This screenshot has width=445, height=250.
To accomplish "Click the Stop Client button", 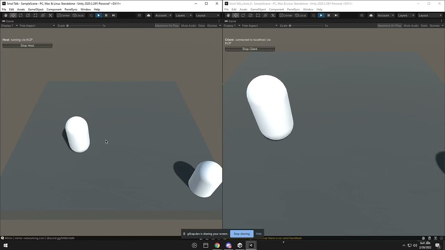I will [x=250, y=49].
